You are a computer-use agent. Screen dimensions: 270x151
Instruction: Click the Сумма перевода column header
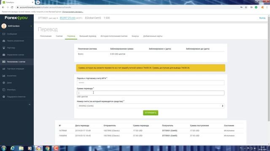(141, 125)
